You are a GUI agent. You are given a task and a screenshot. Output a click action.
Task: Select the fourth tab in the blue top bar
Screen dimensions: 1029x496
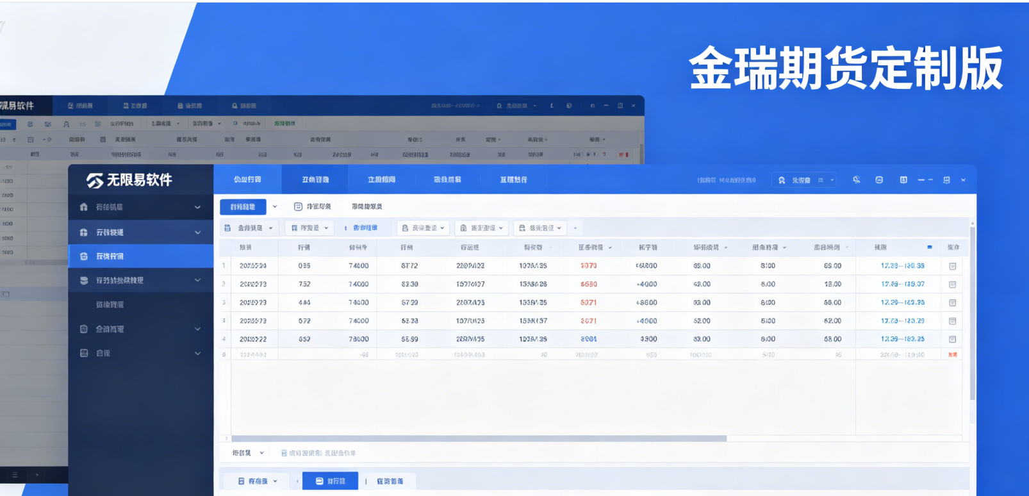coord(447,179)
